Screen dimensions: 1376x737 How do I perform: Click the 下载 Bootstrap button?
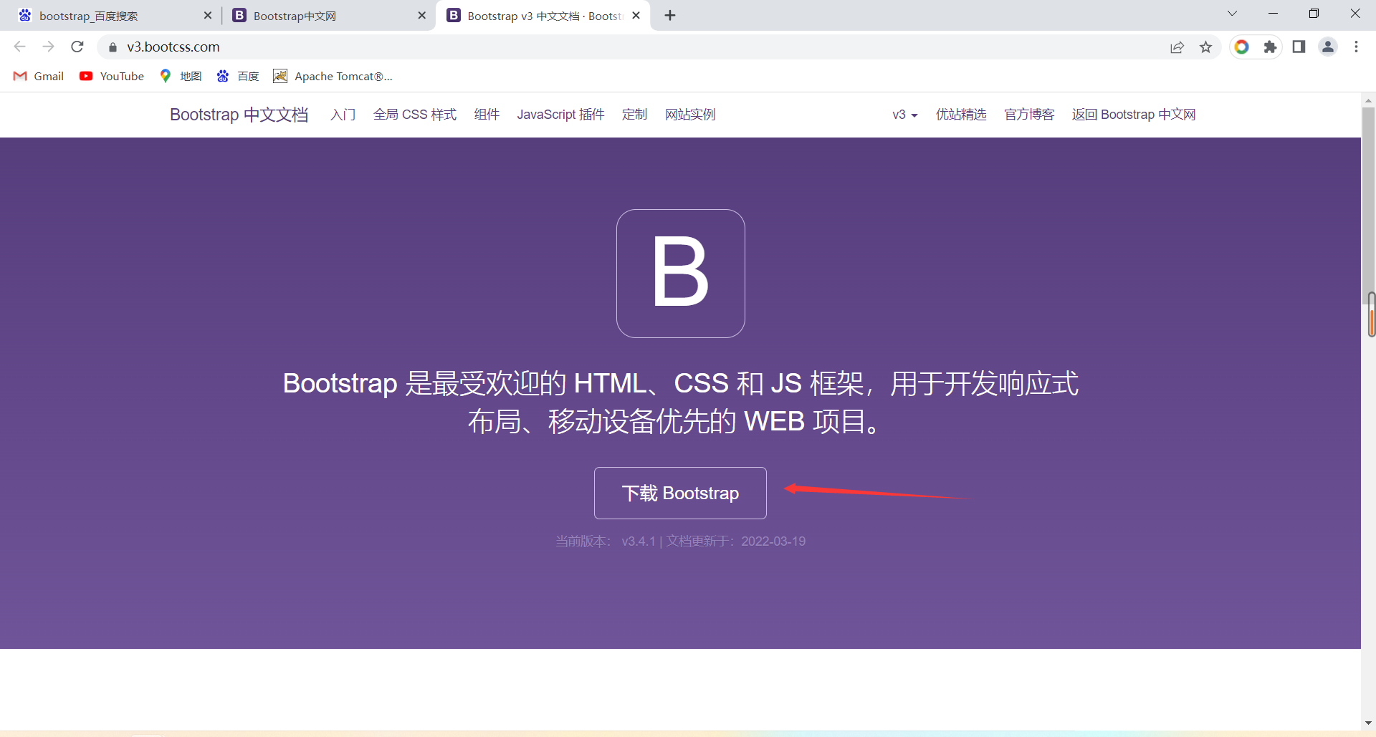click(680, 493)
